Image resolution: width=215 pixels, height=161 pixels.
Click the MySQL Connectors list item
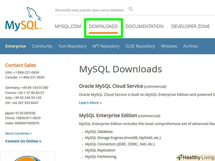pos(120,144)
